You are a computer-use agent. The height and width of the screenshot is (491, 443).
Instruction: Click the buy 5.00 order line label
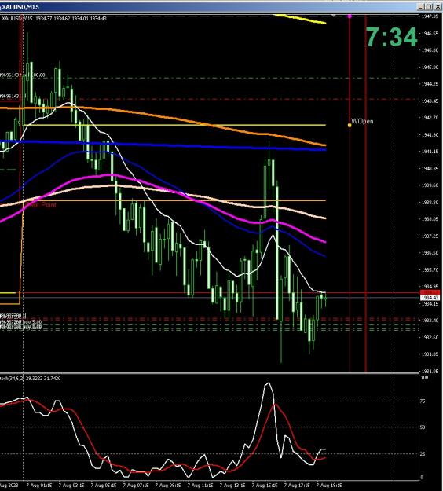[x=21, y=321]
